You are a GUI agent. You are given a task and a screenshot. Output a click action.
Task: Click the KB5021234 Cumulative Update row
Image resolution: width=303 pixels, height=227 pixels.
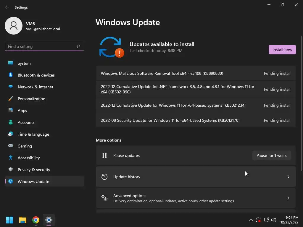pyautogui.click(x=196, y=105)
